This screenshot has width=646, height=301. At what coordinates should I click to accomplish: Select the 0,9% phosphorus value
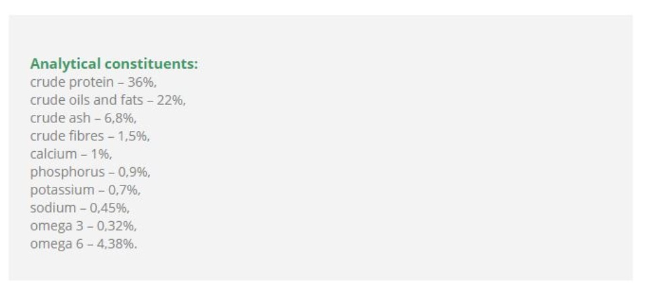pos(133,172)
